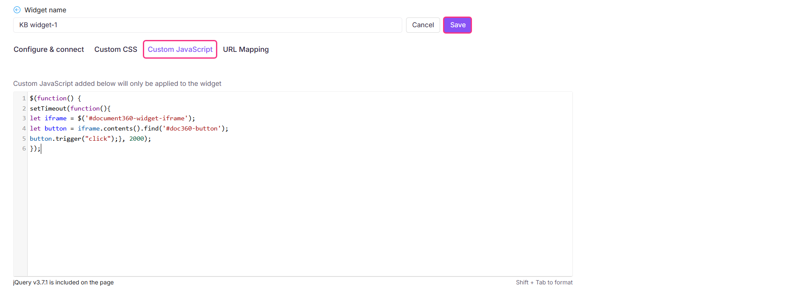Open the Configure & connect tab

pos(49,49)
